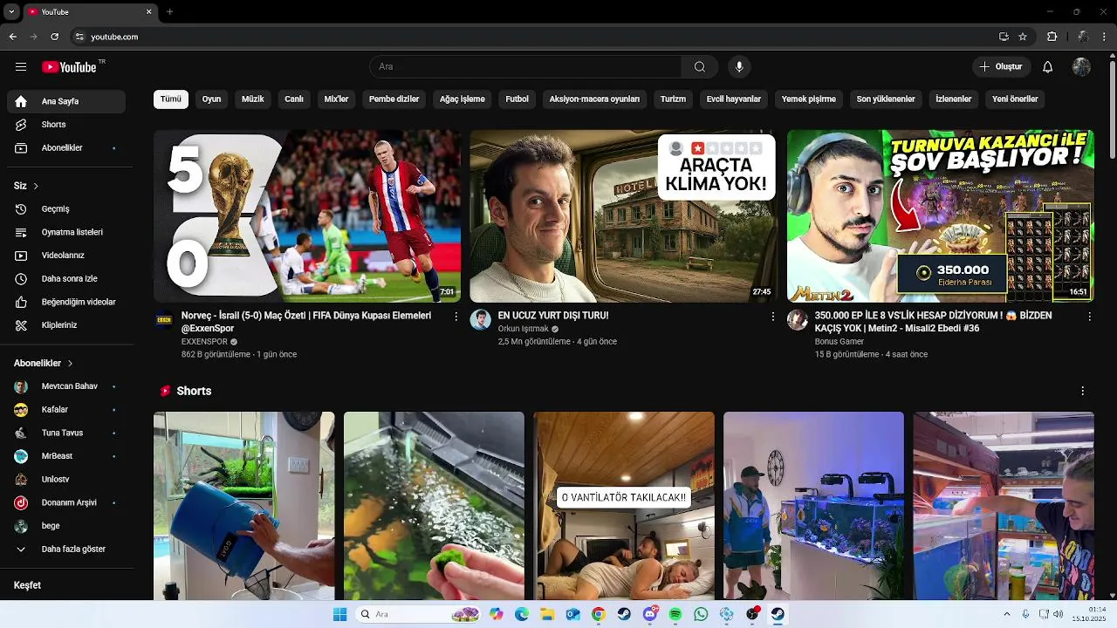Open more options for EN UCUZ YURT DIŞI TURU
The height and width of the screenshot is (628, 1117).
coord(772,317)
